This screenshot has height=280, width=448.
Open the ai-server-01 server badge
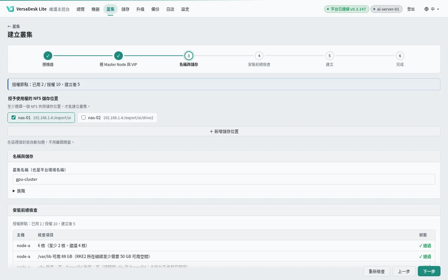click(x=386, y=9)
